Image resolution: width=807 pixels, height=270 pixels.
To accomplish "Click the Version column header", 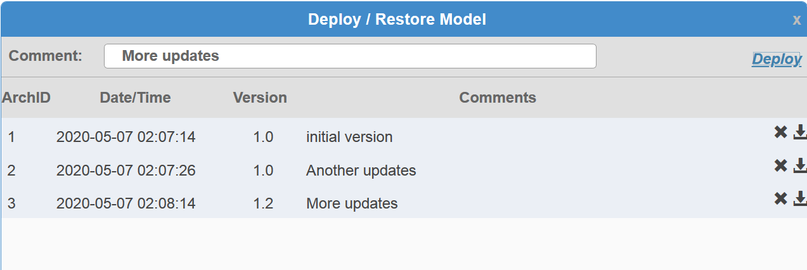I will coord(260,98).
